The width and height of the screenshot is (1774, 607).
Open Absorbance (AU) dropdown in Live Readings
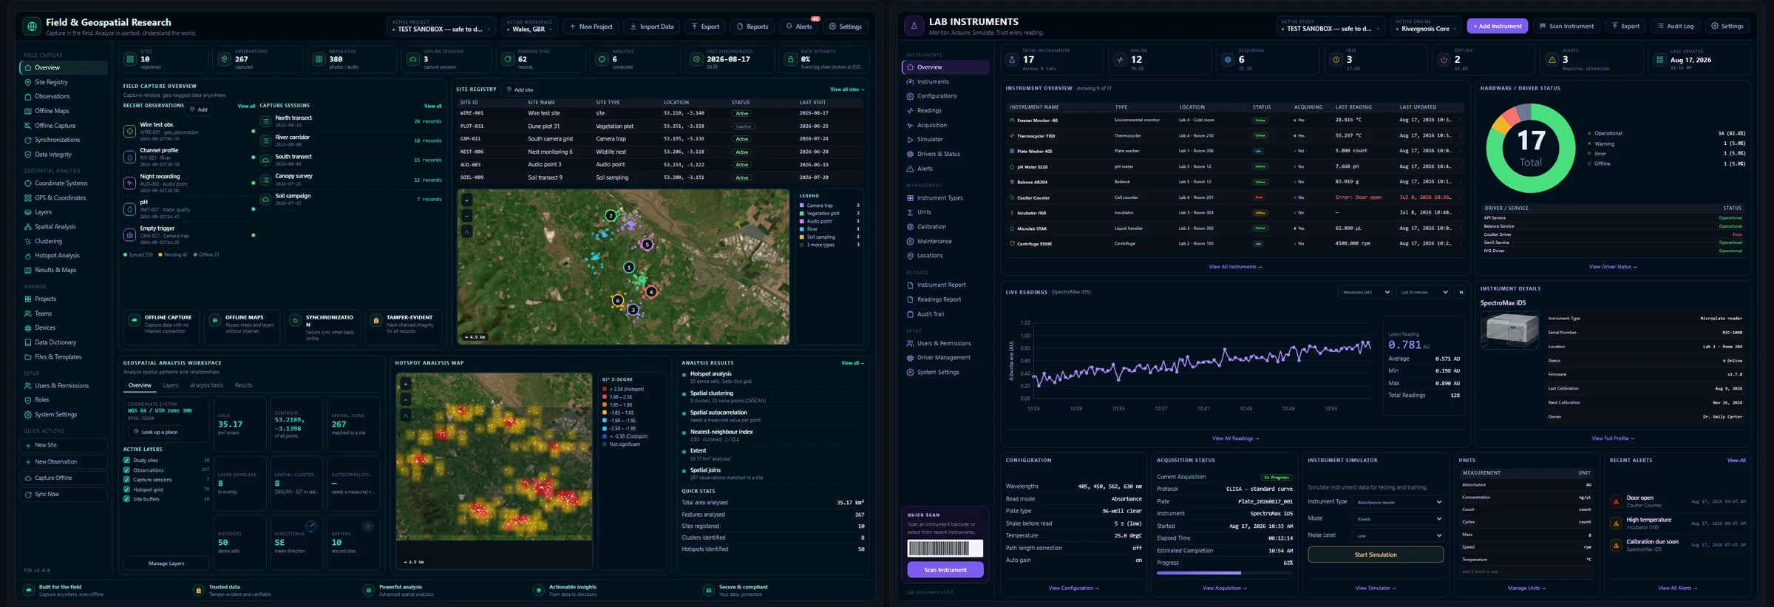(1365, 292)
